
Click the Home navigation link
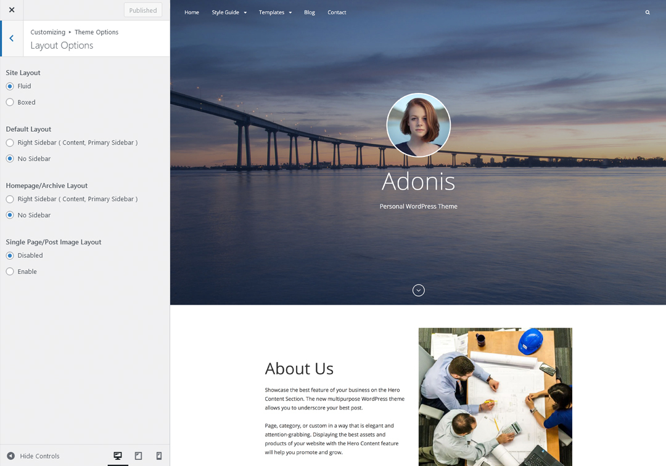[192, 12]
